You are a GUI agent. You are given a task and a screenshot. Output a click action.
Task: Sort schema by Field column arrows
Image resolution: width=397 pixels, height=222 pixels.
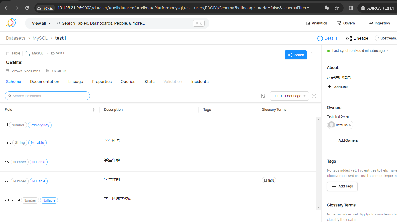(93, 110)
